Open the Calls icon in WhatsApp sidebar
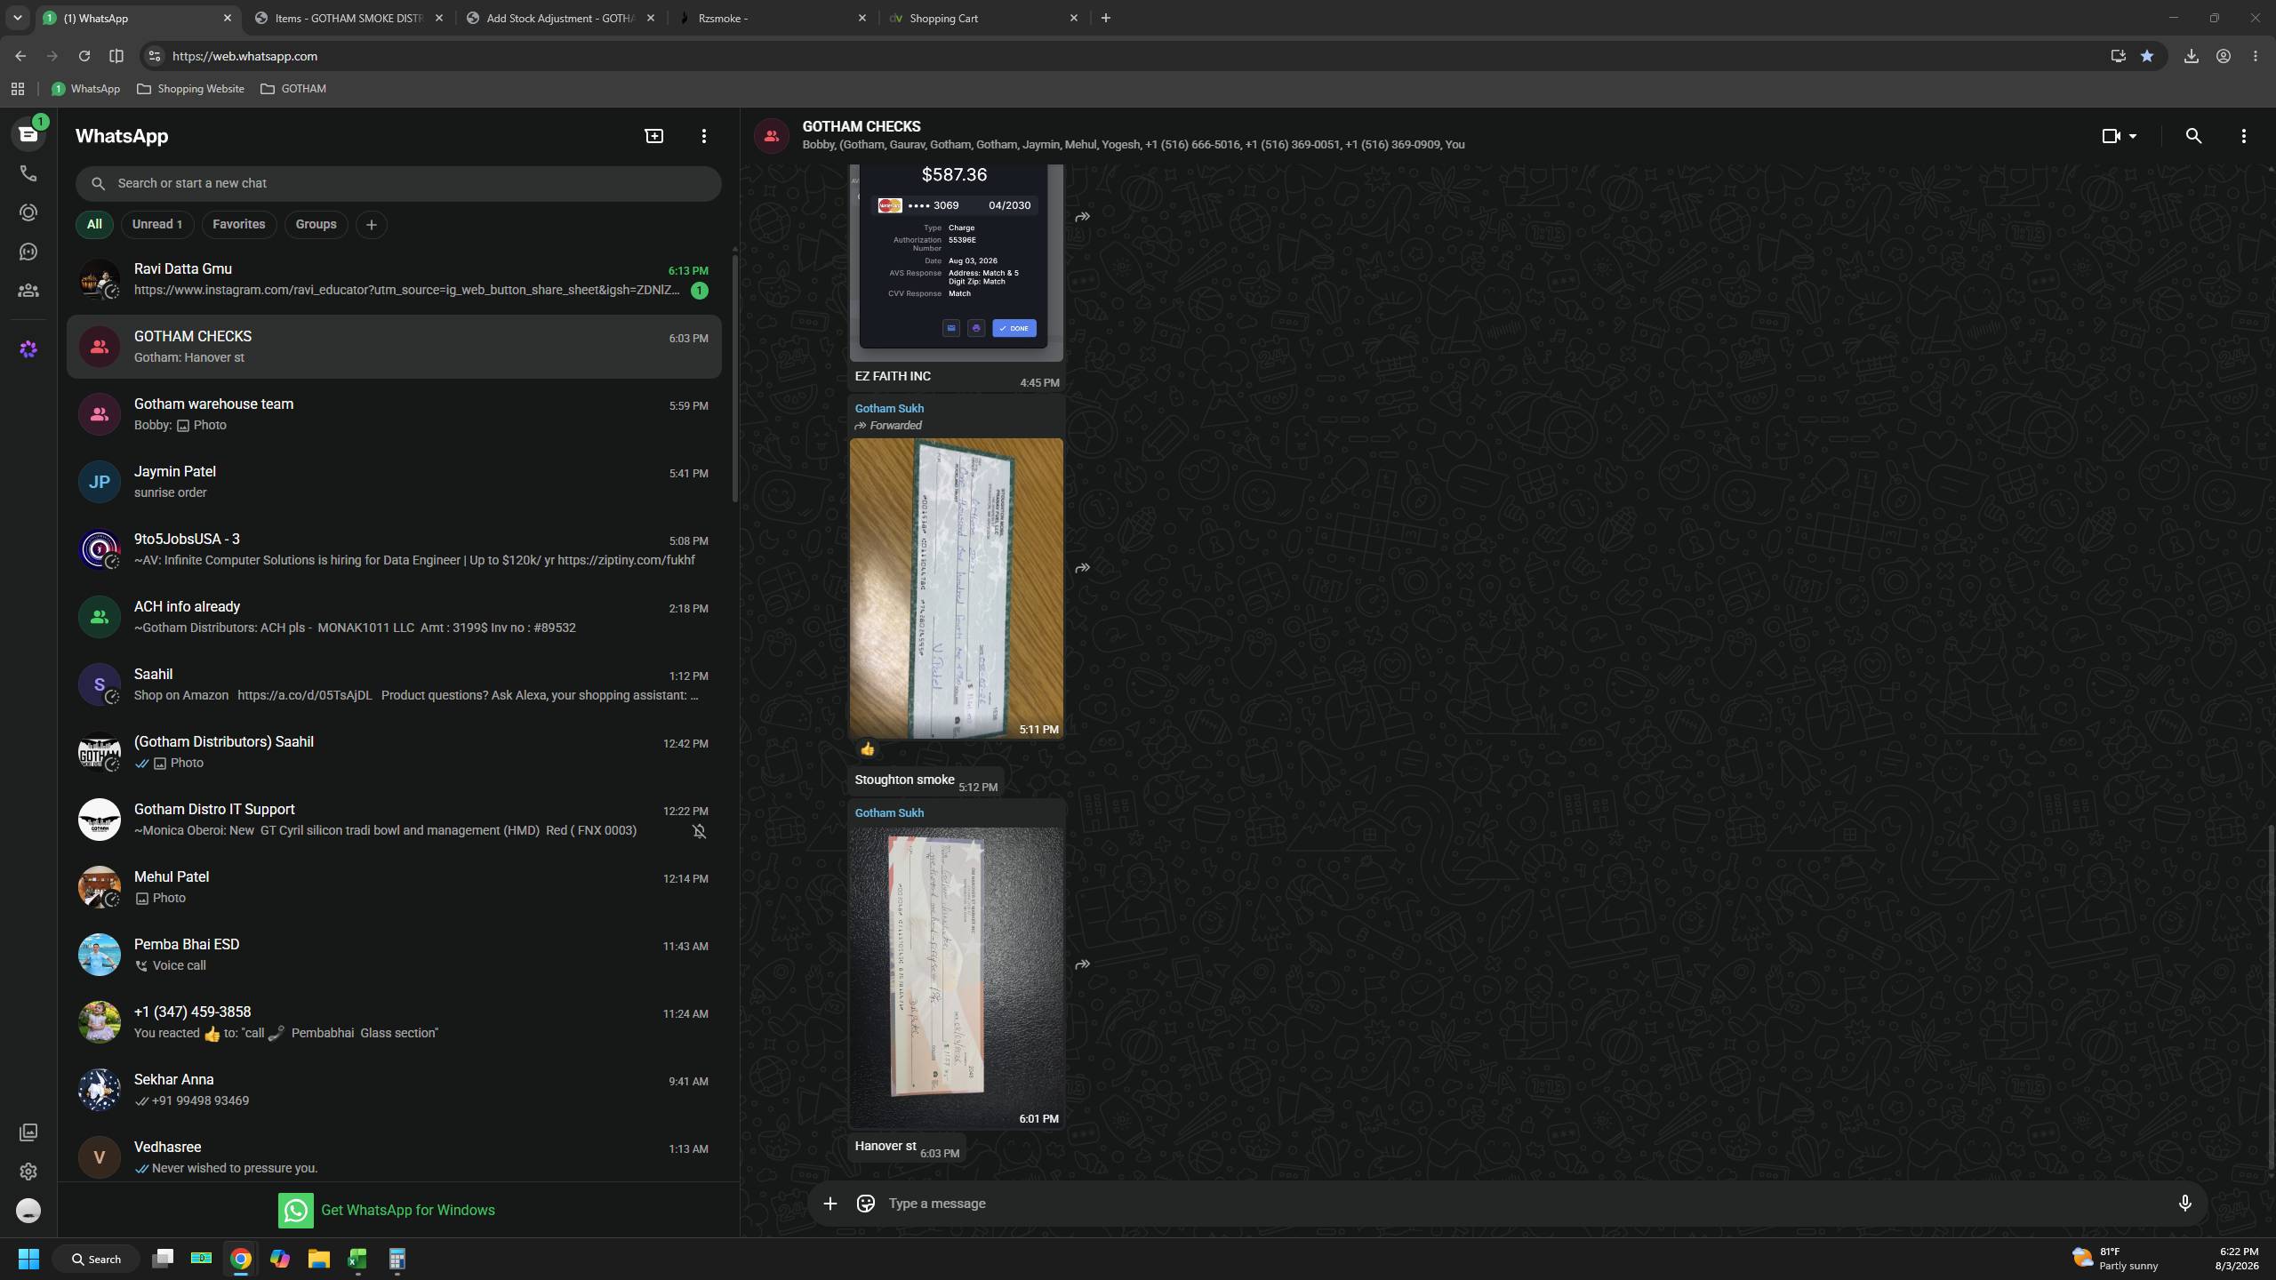The height and width of the screenshot is (1280, 2276). pyautogui.click(x=28, y=173)
